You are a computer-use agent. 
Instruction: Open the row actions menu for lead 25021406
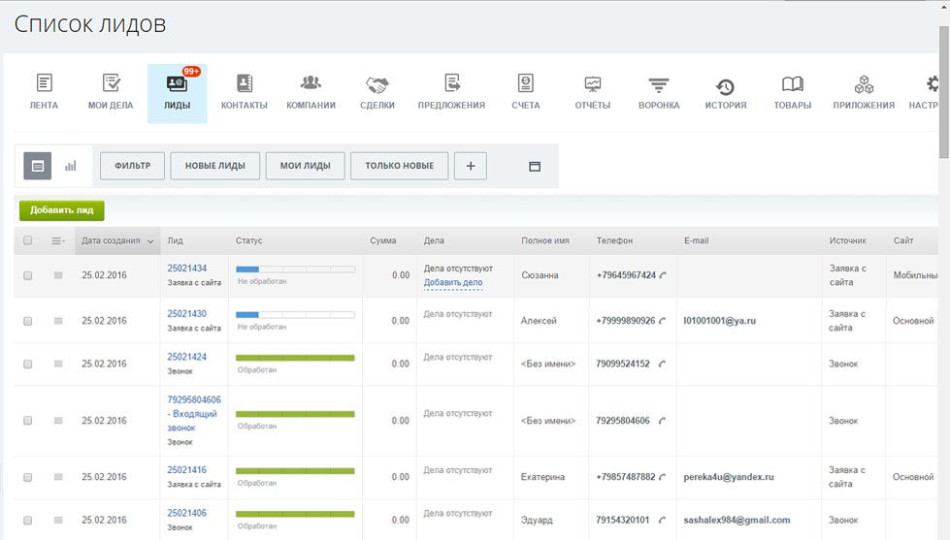point(58,520)
